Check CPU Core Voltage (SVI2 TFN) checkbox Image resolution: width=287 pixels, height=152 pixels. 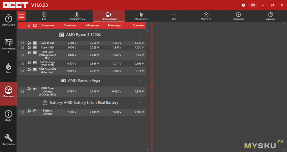tap(22, 55)
